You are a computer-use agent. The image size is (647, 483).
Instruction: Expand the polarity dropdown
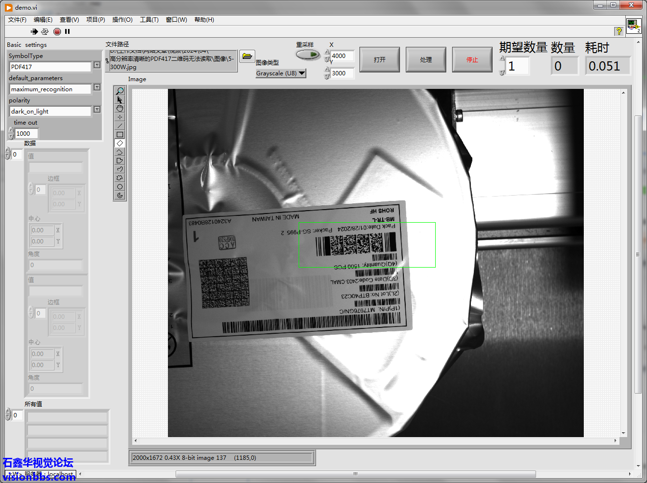pyautogui.click(x=97, y=110)
